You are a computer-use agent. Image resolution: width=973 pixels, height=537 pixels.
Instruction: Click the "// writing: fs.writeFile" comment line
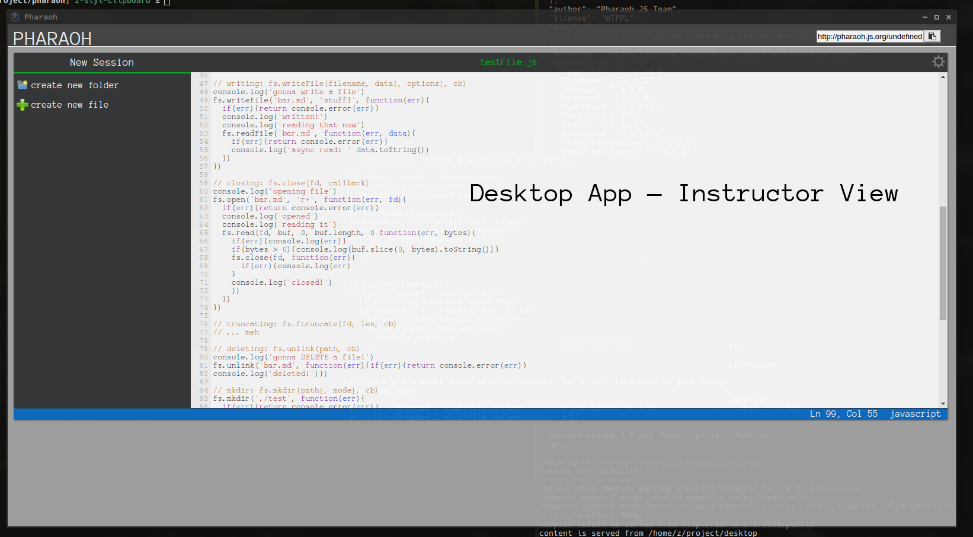(x=340, y=83)
